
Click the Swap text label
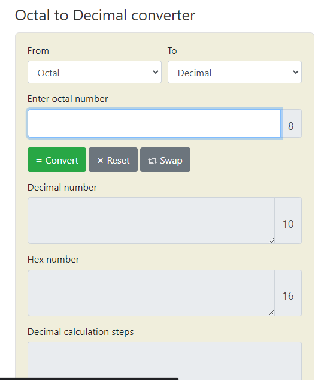[x=171, y=161]
